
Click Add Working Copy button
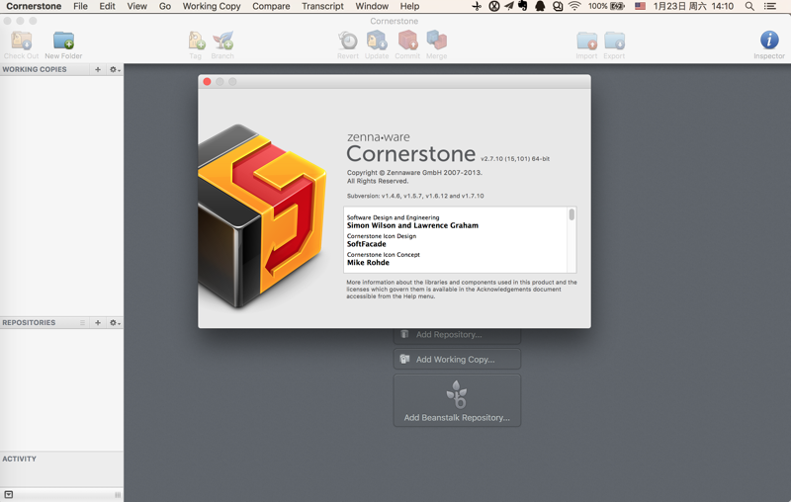click(457, 360)
